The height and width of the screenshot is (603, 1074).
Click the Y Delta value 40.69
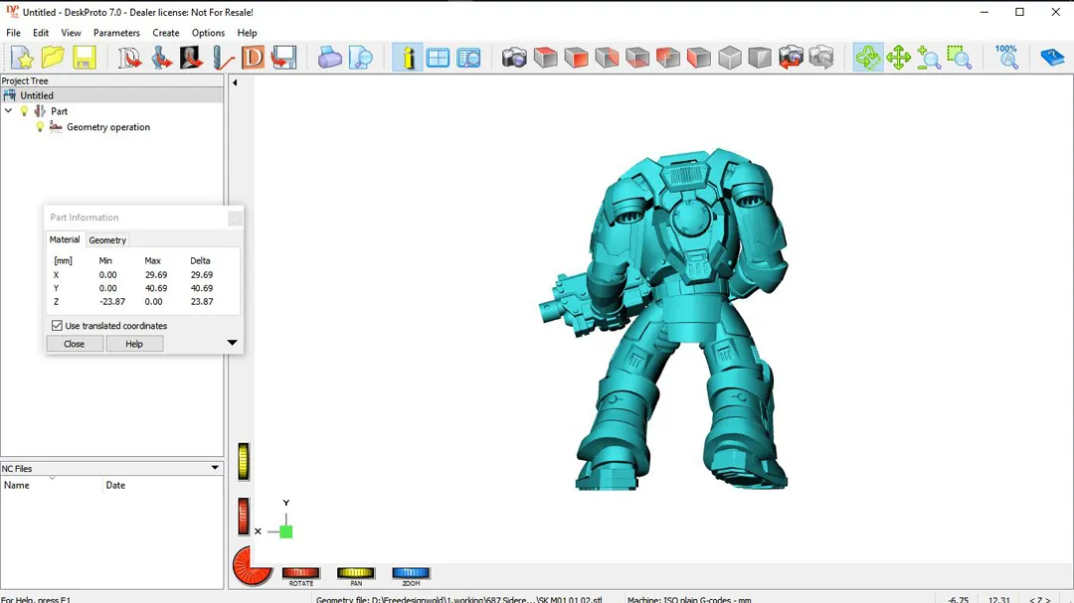click(201, 288)
